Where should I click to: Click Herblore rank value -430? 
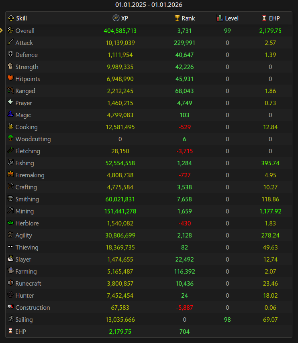pyautogui.click(x=185, y=223)
